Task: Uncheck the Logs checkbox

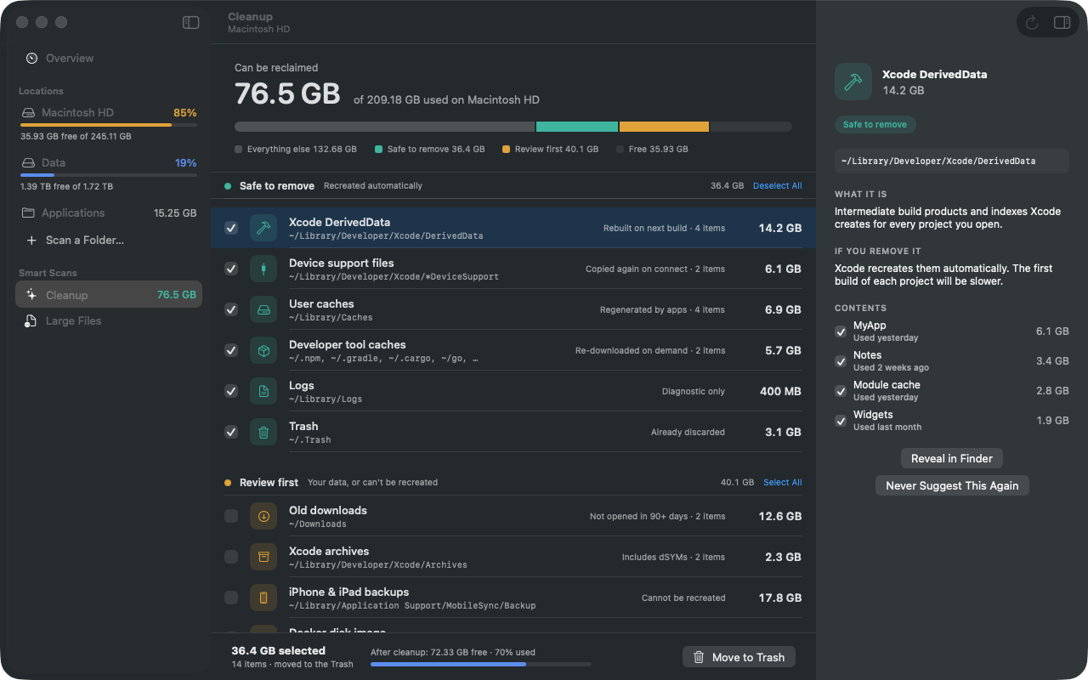Action: pos(231,391)
